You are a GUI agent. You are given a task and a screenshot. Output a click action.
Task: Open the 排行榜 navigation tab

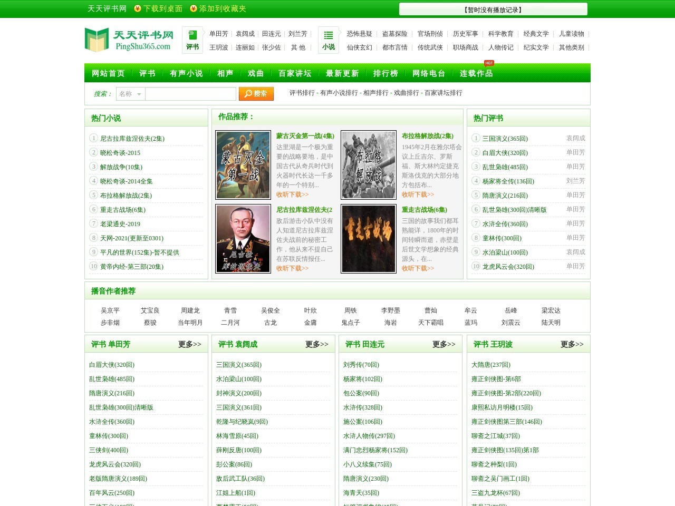(385, 73)
